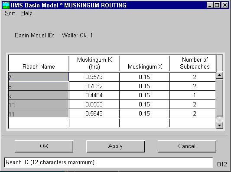Select Muskingum K cell showing 0.4484
This screenshot has width=231, height=172.
pyautogui.click(x=94, y=95)
